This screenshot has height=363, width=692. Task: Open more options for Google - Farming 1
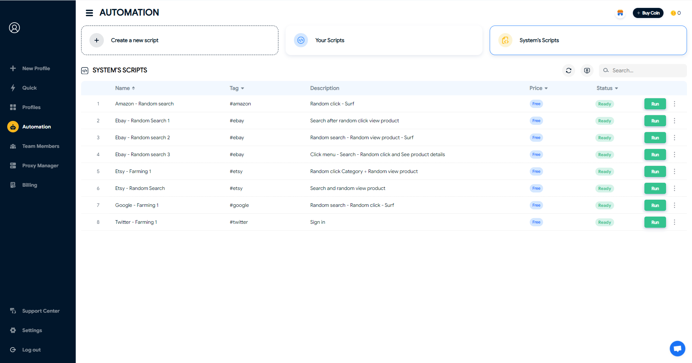click(x=675, y=205)
